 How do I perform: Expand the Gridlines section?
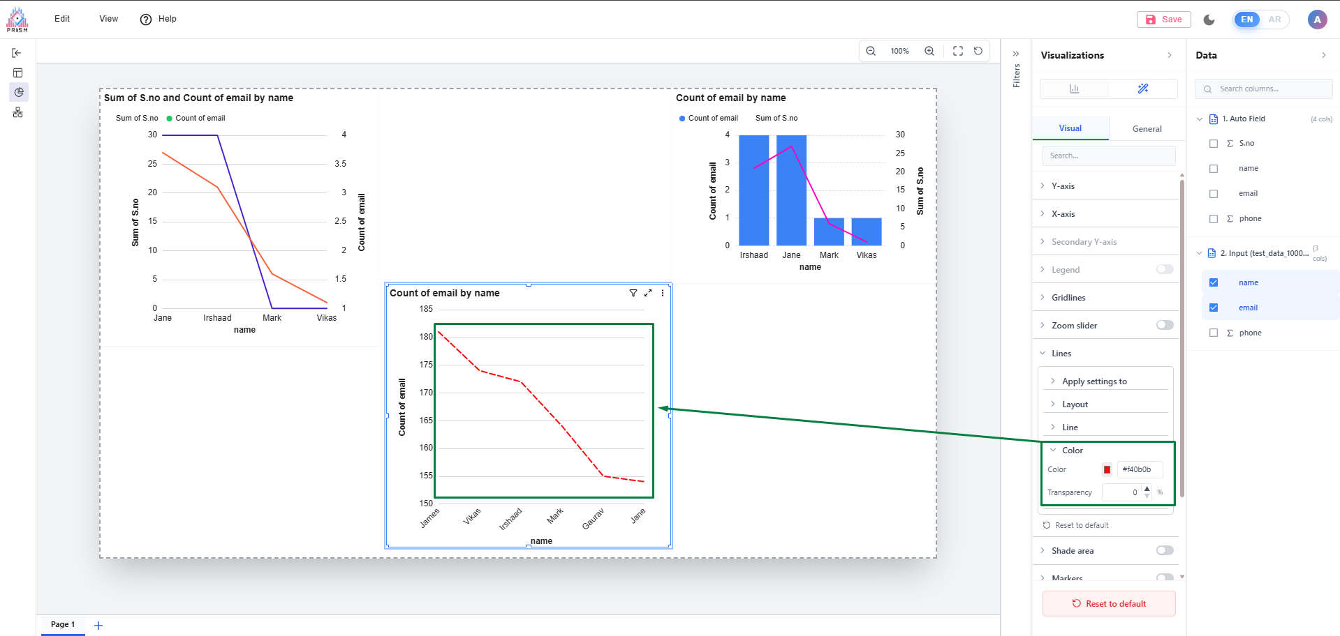(1068, 298)
